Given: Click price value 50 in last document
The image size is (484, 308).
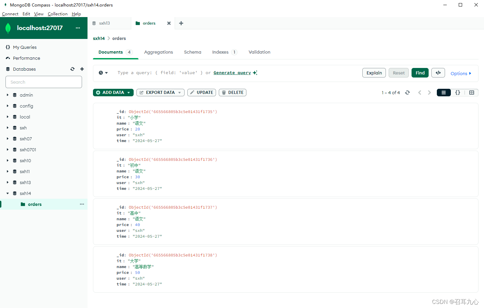Looking at the screenshot, I should [x=137, y=272].
